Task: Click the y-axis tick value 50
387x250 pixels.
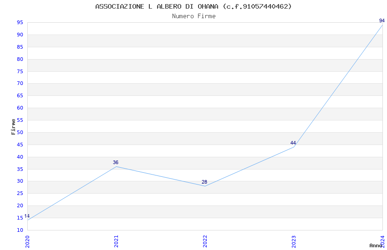Action: pos(20,132)
